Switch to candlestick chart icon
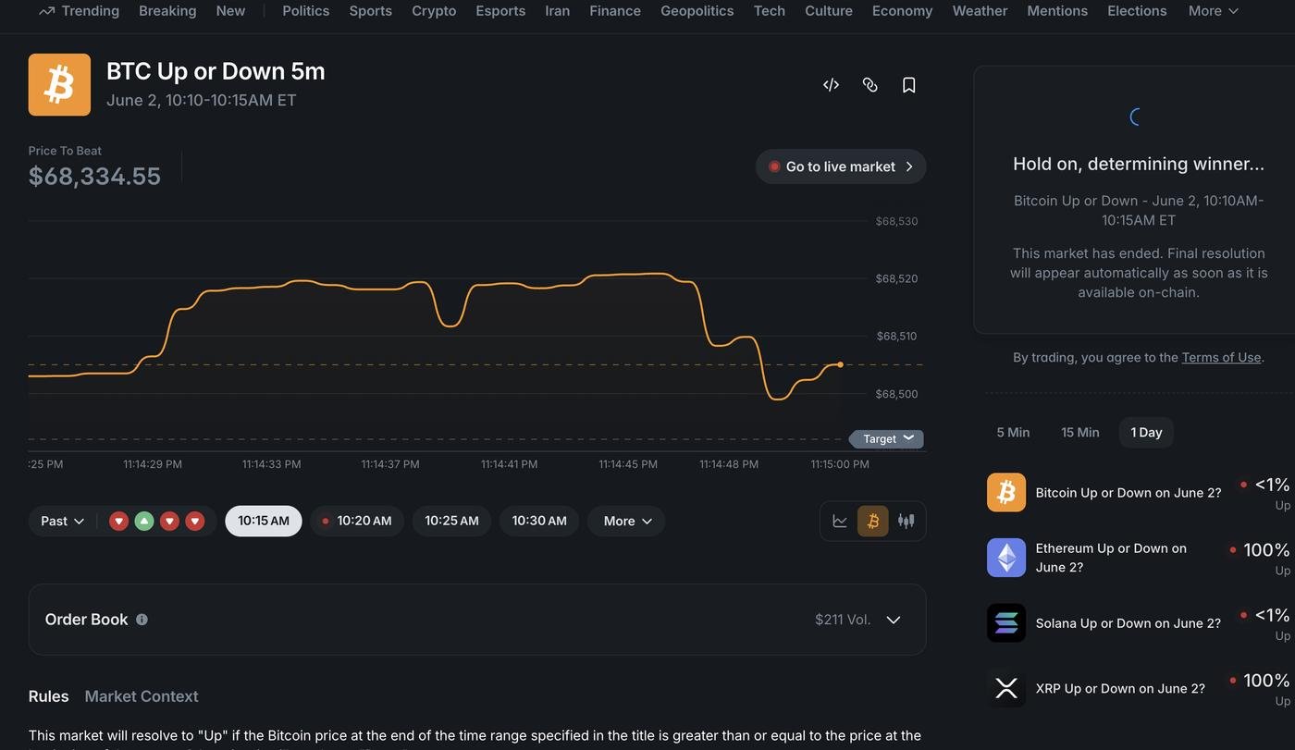The image size is (1295, 750). pos(906,521)
